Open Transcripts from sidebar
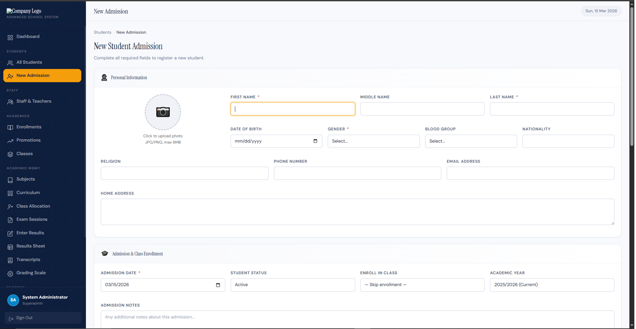 point(42,260)
